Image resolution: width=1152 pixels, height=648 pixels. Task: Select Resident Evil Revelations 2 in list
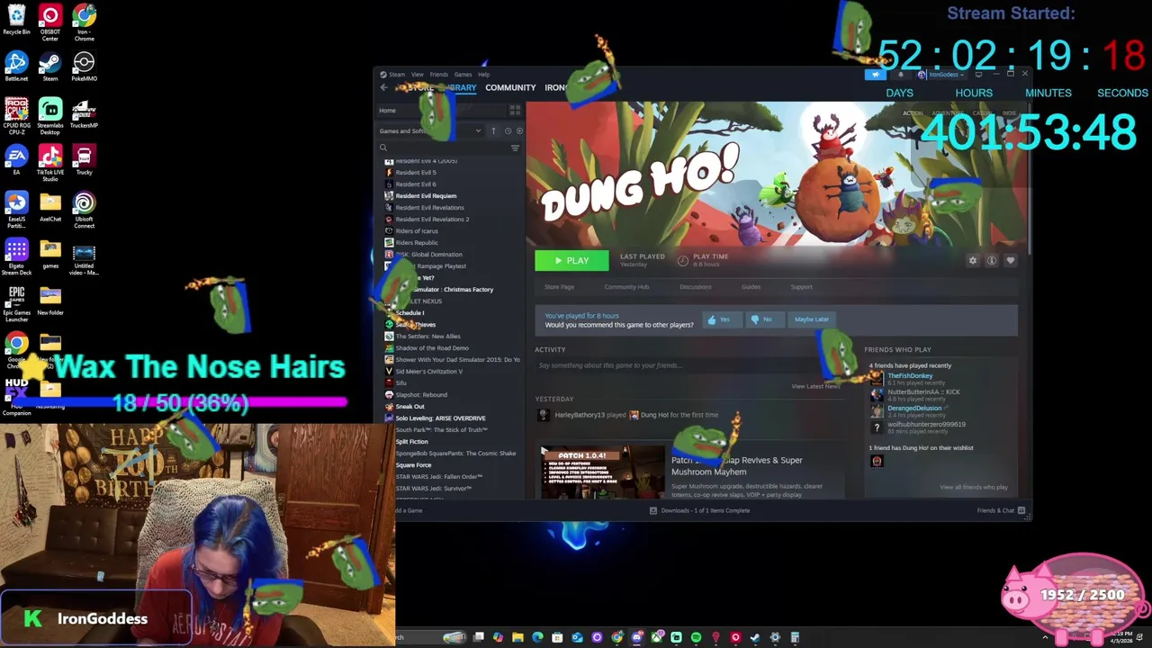431,219
